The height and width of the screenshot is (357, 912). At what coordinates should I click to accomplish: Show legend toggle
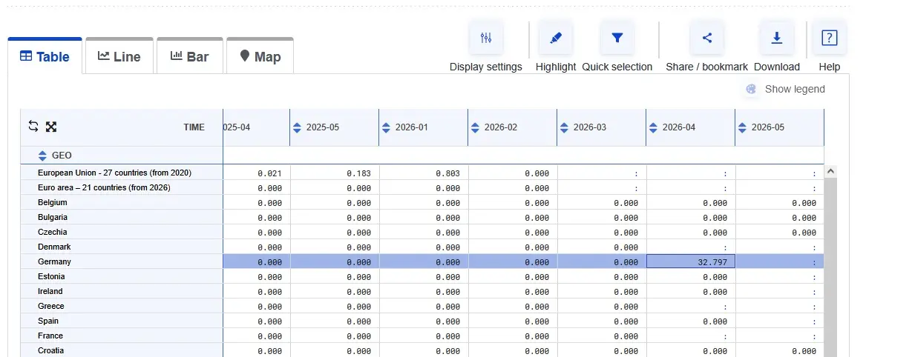(x=785, y=89)
